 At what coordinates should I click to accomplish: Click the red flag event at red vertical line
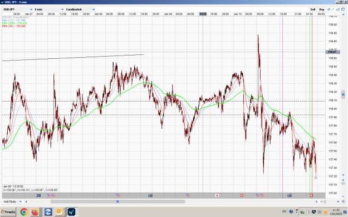click(x=311, y=195)
